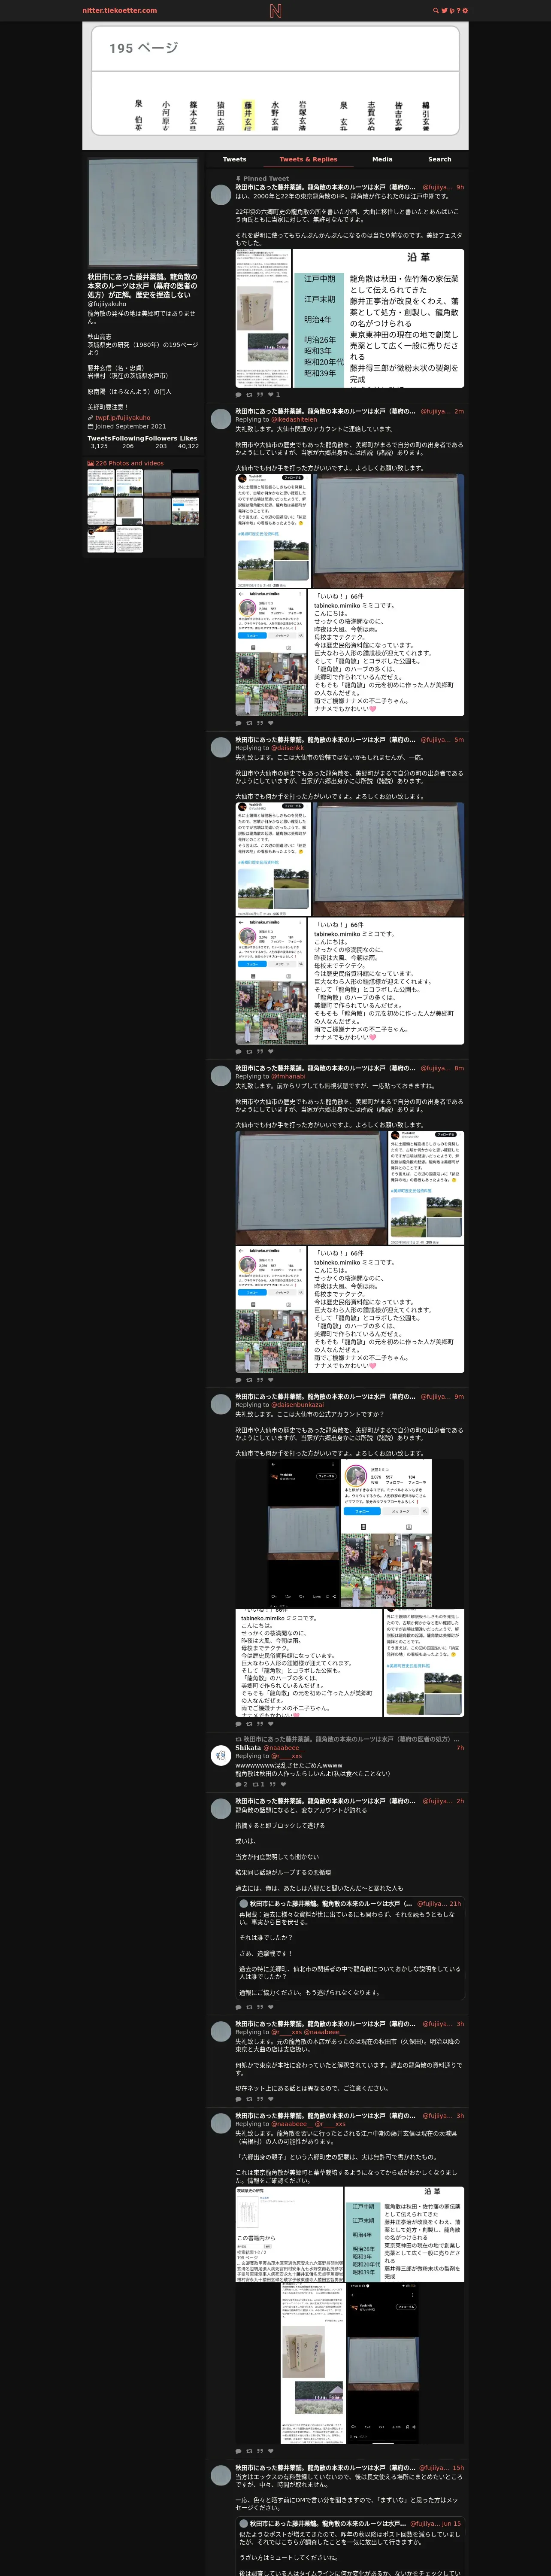The width and height of the screenshot is (551, 2576).
Task: Open the 7h timestamp on Shikata's tweet
Action: click(460, 1748)
